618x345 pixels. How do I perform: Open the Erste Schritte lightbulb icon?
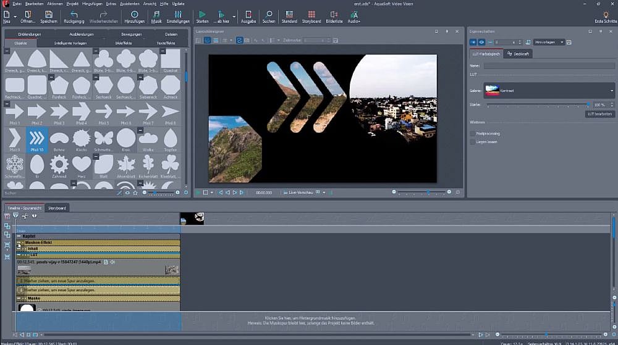[604, 14]
